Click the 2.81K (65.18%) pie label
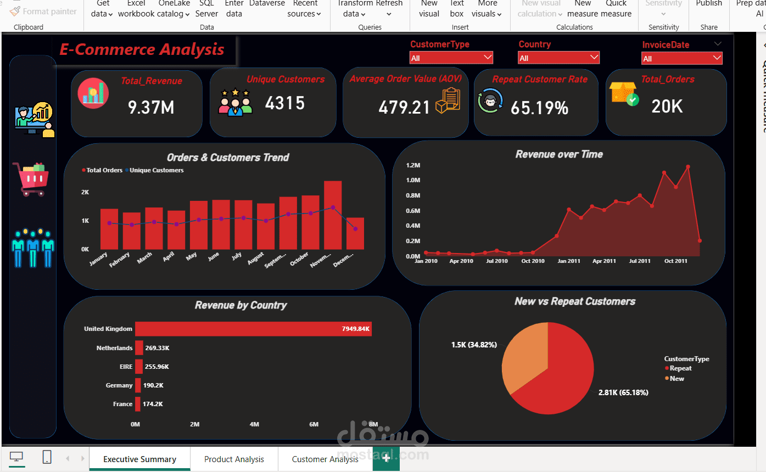Image resolution: width=766 pixels, height=472 pixels. [623, 392]
